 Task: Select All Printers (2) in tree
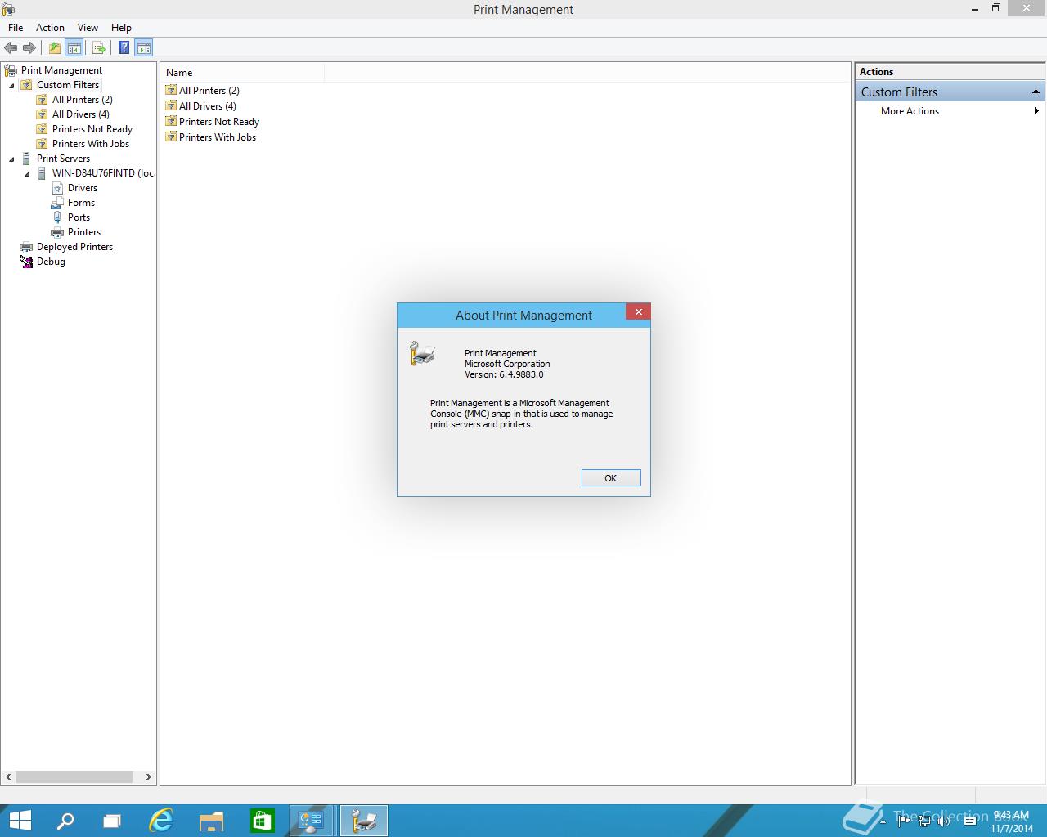82,100
